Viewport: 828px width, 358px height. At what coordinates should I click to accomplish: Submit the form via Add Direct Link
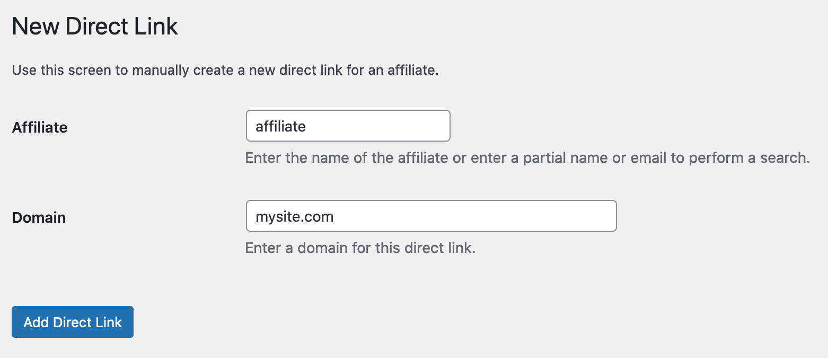[x=72, y=322]
